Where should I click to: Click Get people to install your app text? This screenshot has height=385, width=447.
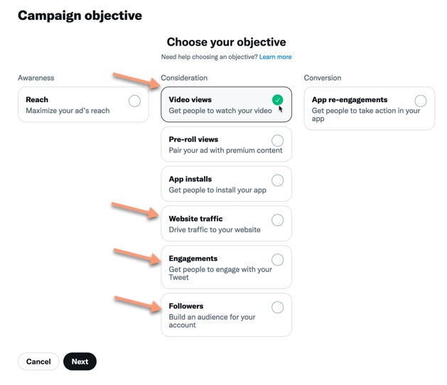click(x=217, y=190)
